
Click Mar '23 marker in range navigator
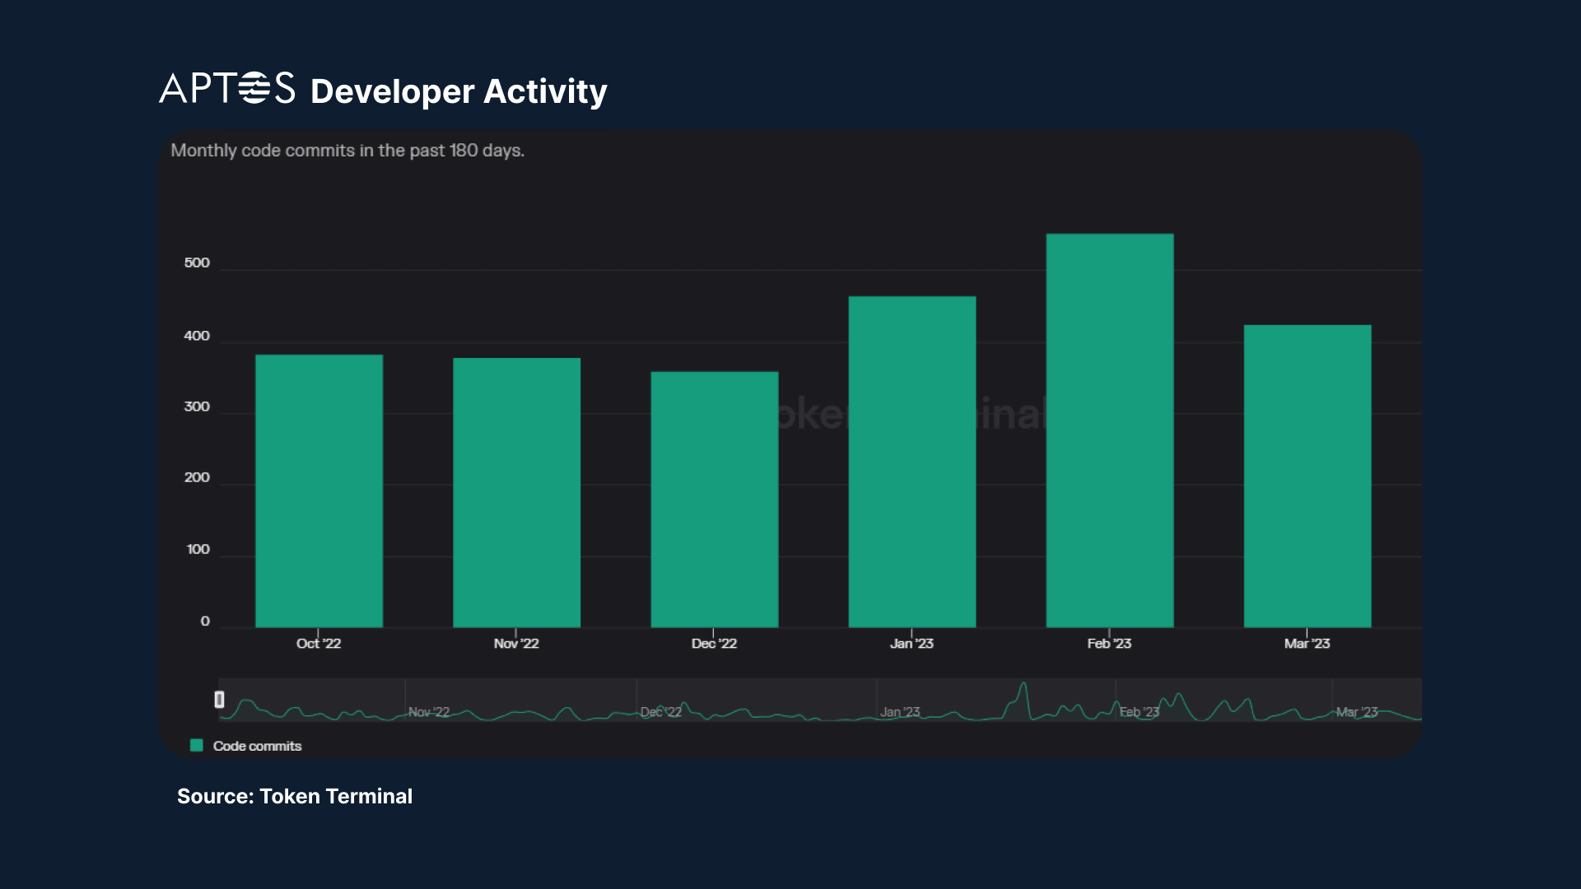1356,712
